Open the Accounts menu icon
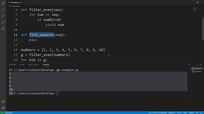Screen dimensions: 204x114 point(3,102)
